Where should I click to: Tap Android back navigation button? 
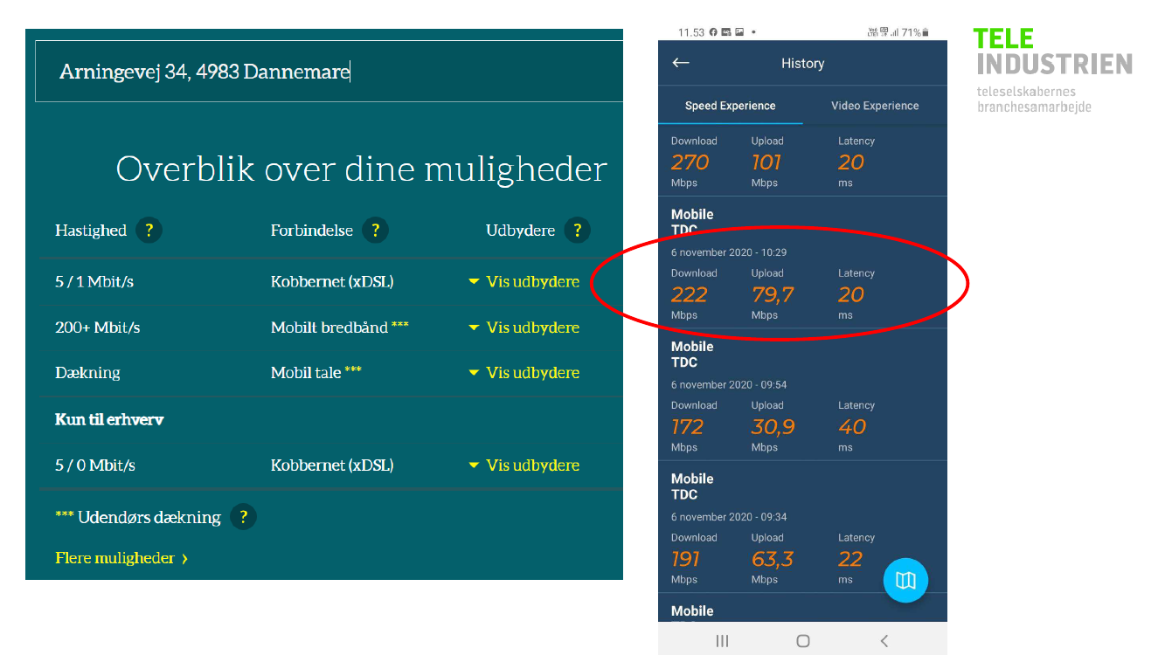(884, 641)
